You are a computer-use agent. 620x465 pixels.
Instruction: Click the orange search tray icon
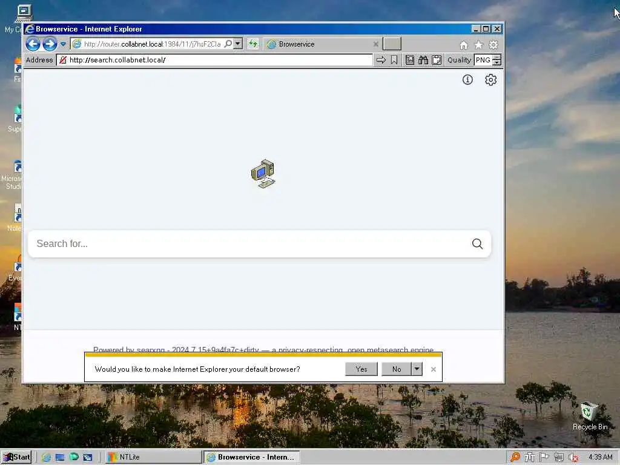pos(515,458)
